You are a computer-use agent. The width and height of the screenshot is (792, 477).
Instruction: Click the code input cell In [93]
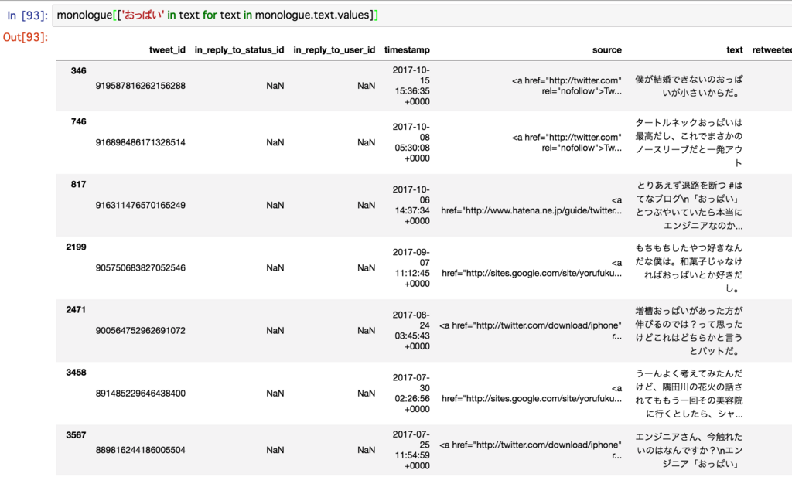[422, 15]
